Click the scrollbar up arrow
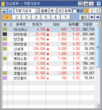Viewport: 102px width, 110px height. pyautogui.click(x=98, y=25)
